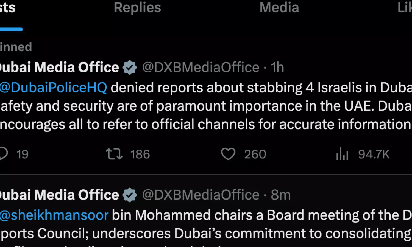Click the 1h timestamp of pinned post
The height and width of the screenshot is (247, 412).
pos(277,68)
